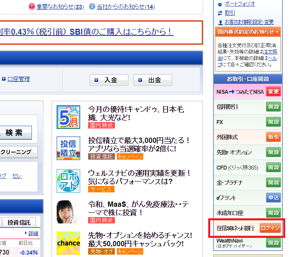The height and width of the screenshot is (257, 290).
Task: Click the exchange arrows icon beside 取引
Action: (220, 13)
